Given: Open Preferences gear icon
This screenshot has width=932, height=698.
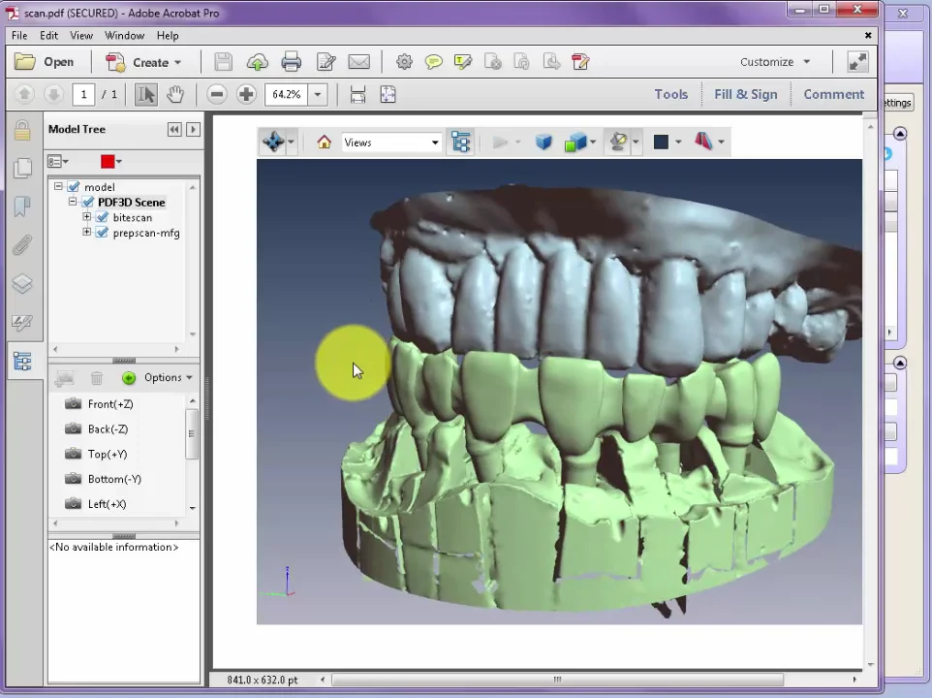Looking at the screenshot, I should (404, 62).
